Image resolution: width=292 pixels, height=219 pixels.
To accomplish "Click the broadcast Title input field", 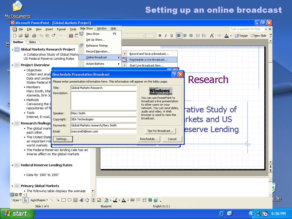I will coord(103,88).
